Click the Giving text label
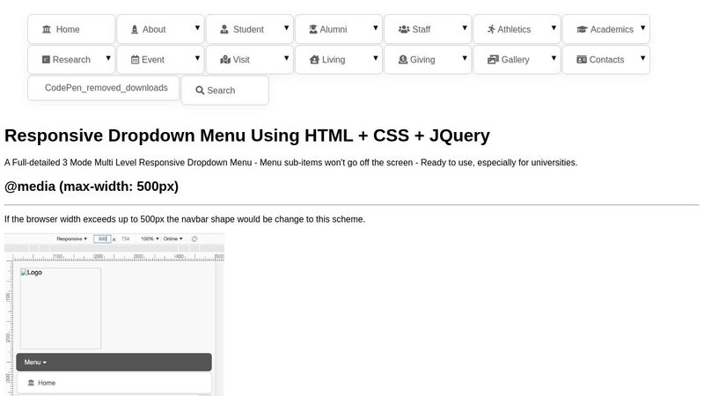Screen dimensions: 704x396 (422, 60)
